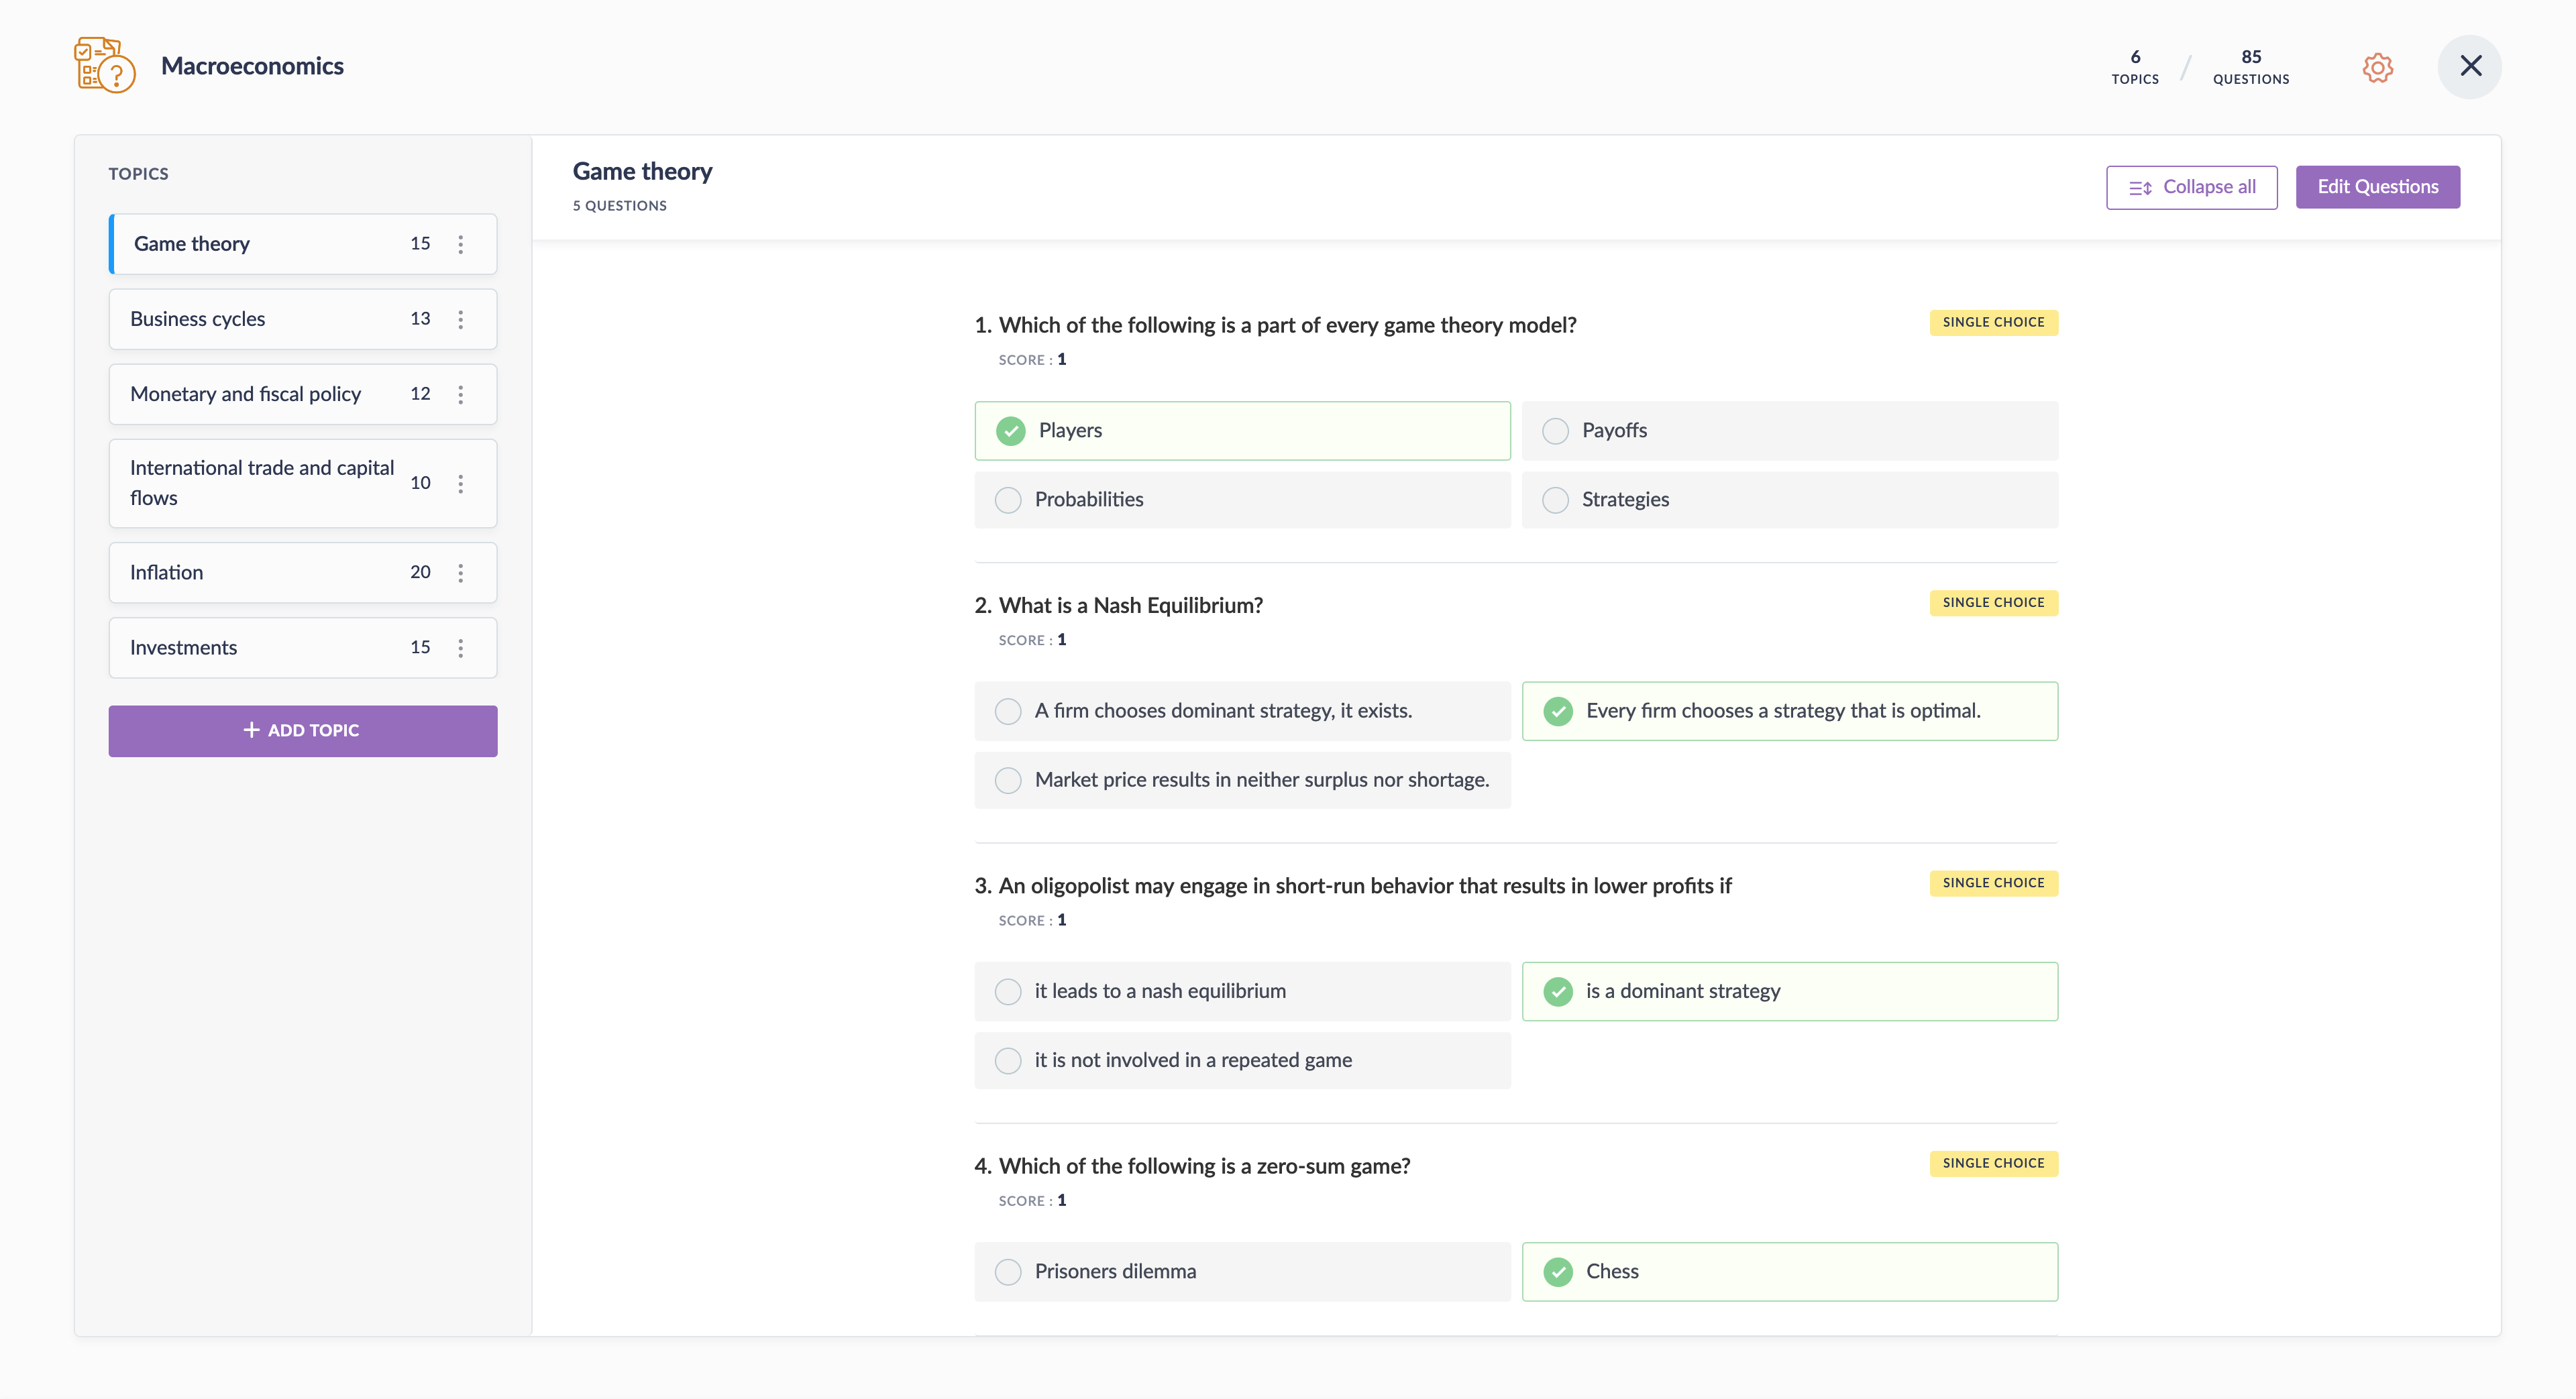Choose the Prisoners dilemma answer

[1008, 1271]
